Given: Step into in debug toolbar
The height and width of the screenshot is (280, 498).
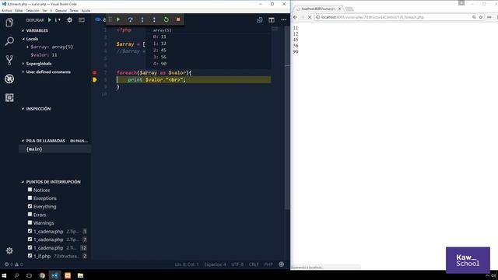Looking at the screenshot, I should [142, 19].
